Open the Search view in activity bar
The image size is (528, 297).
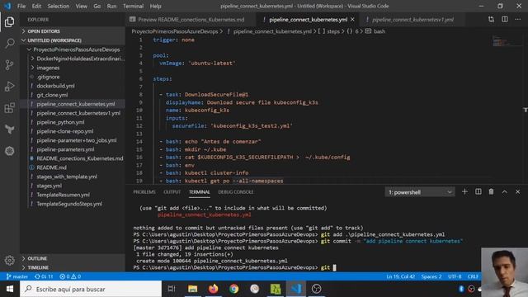click(x=9, y=43)
